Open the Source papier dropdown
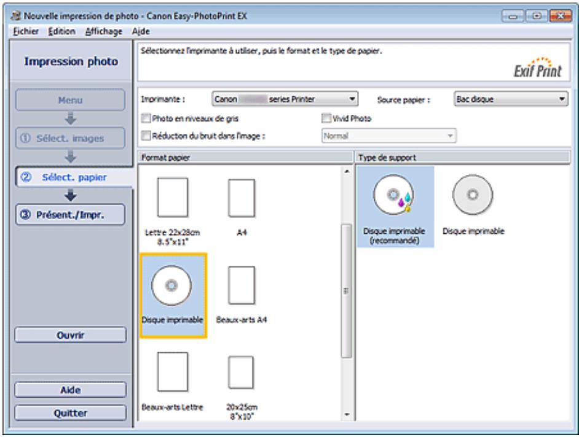 [x=511, y=99]
